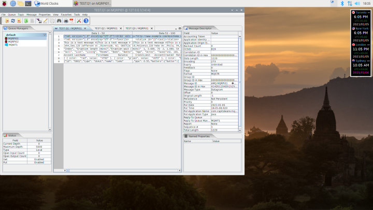
Task: Click the green door toolbar icon
Action: pos(26,21)
